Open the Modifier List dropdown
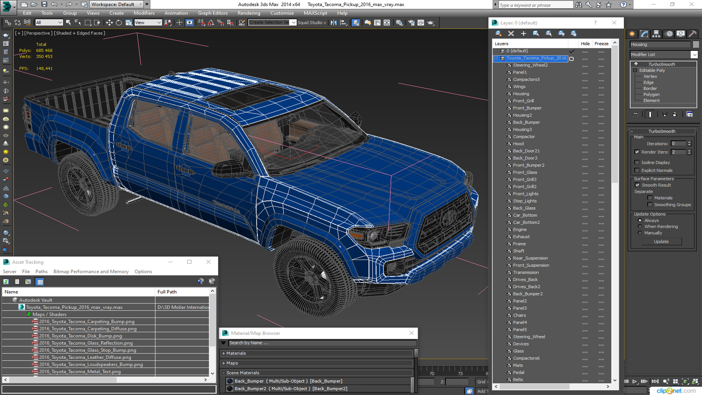 694,54
